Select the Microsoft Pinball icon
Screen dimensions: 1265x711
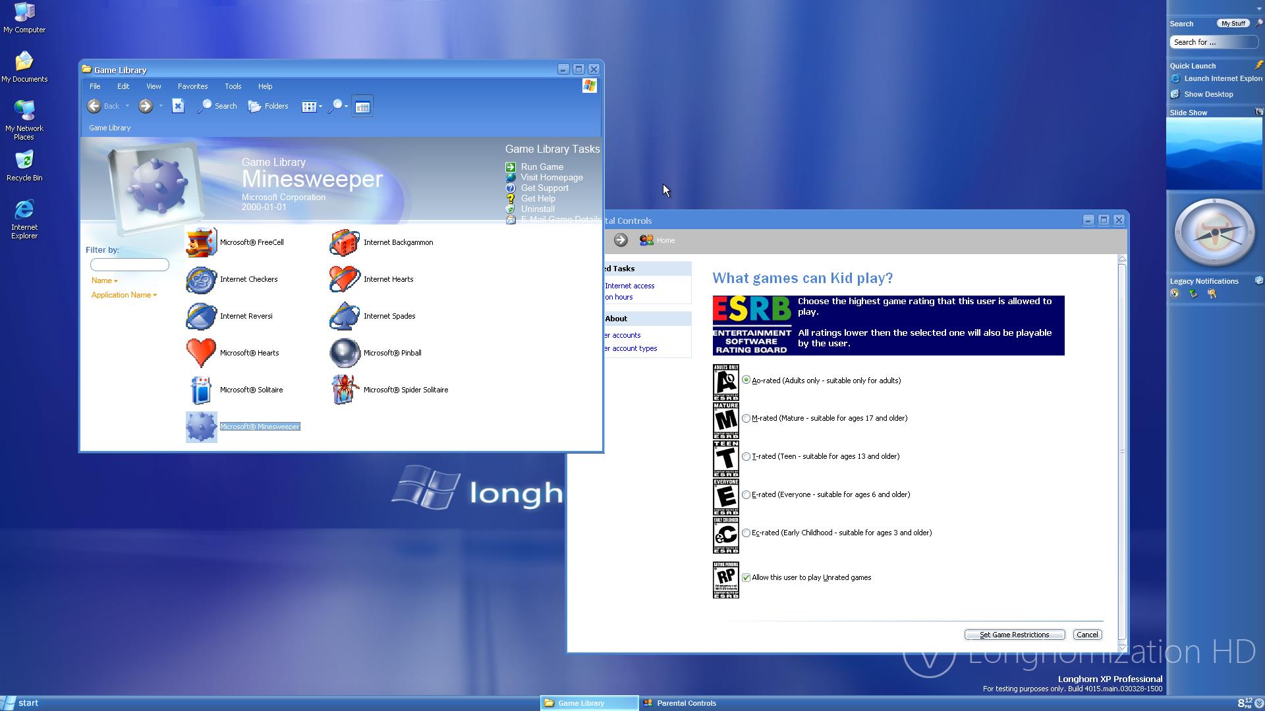pos(345,353)
